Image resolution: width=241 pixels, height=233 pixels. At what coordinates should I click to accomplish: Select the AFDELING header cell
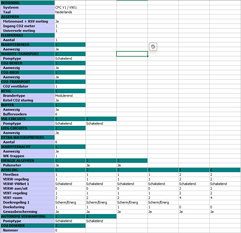coord(27,170)
